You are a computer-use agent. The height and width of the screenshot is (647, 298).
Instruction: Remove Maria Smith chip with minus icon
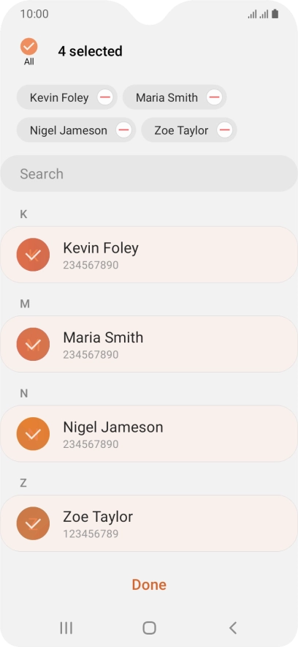214,97
